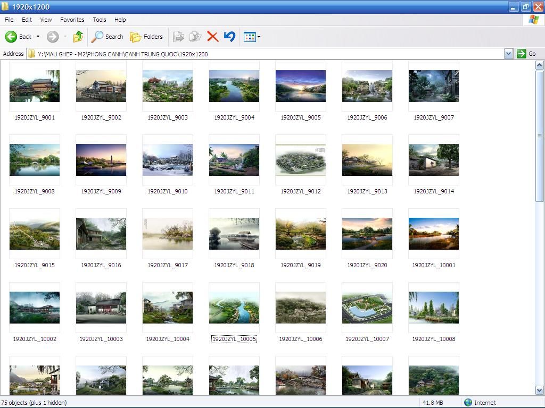Open the Views icon menu
The image size is (545, 408).
250,37
